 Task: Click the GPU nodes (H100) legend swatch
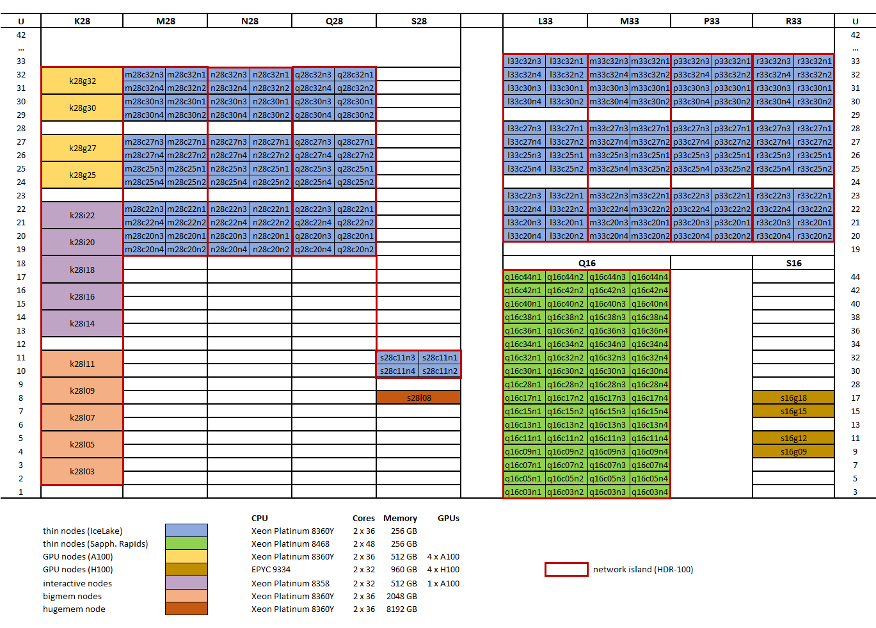click(x=186, y=569)
